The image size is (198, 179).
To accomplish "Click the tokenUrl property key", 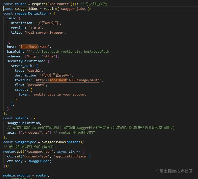I will tap(22, 80).
